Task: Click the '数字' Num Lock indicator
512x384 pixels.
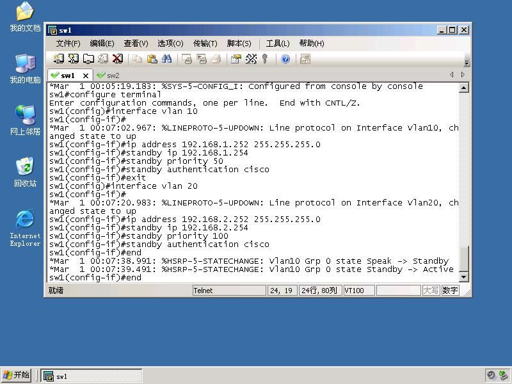Action: pos(451,291)
